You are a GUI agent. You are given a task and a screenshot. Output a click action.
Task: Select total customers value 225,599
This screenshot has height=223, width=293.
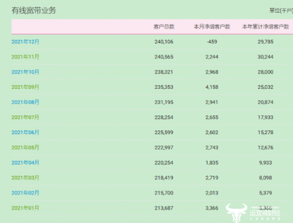(x=164, y=133)
